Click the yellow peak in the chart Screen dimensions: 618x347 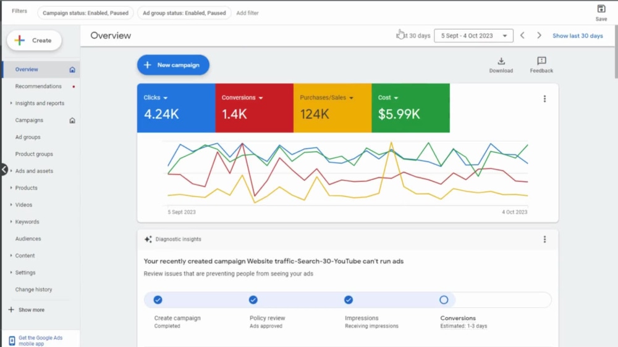click(391, 142)
